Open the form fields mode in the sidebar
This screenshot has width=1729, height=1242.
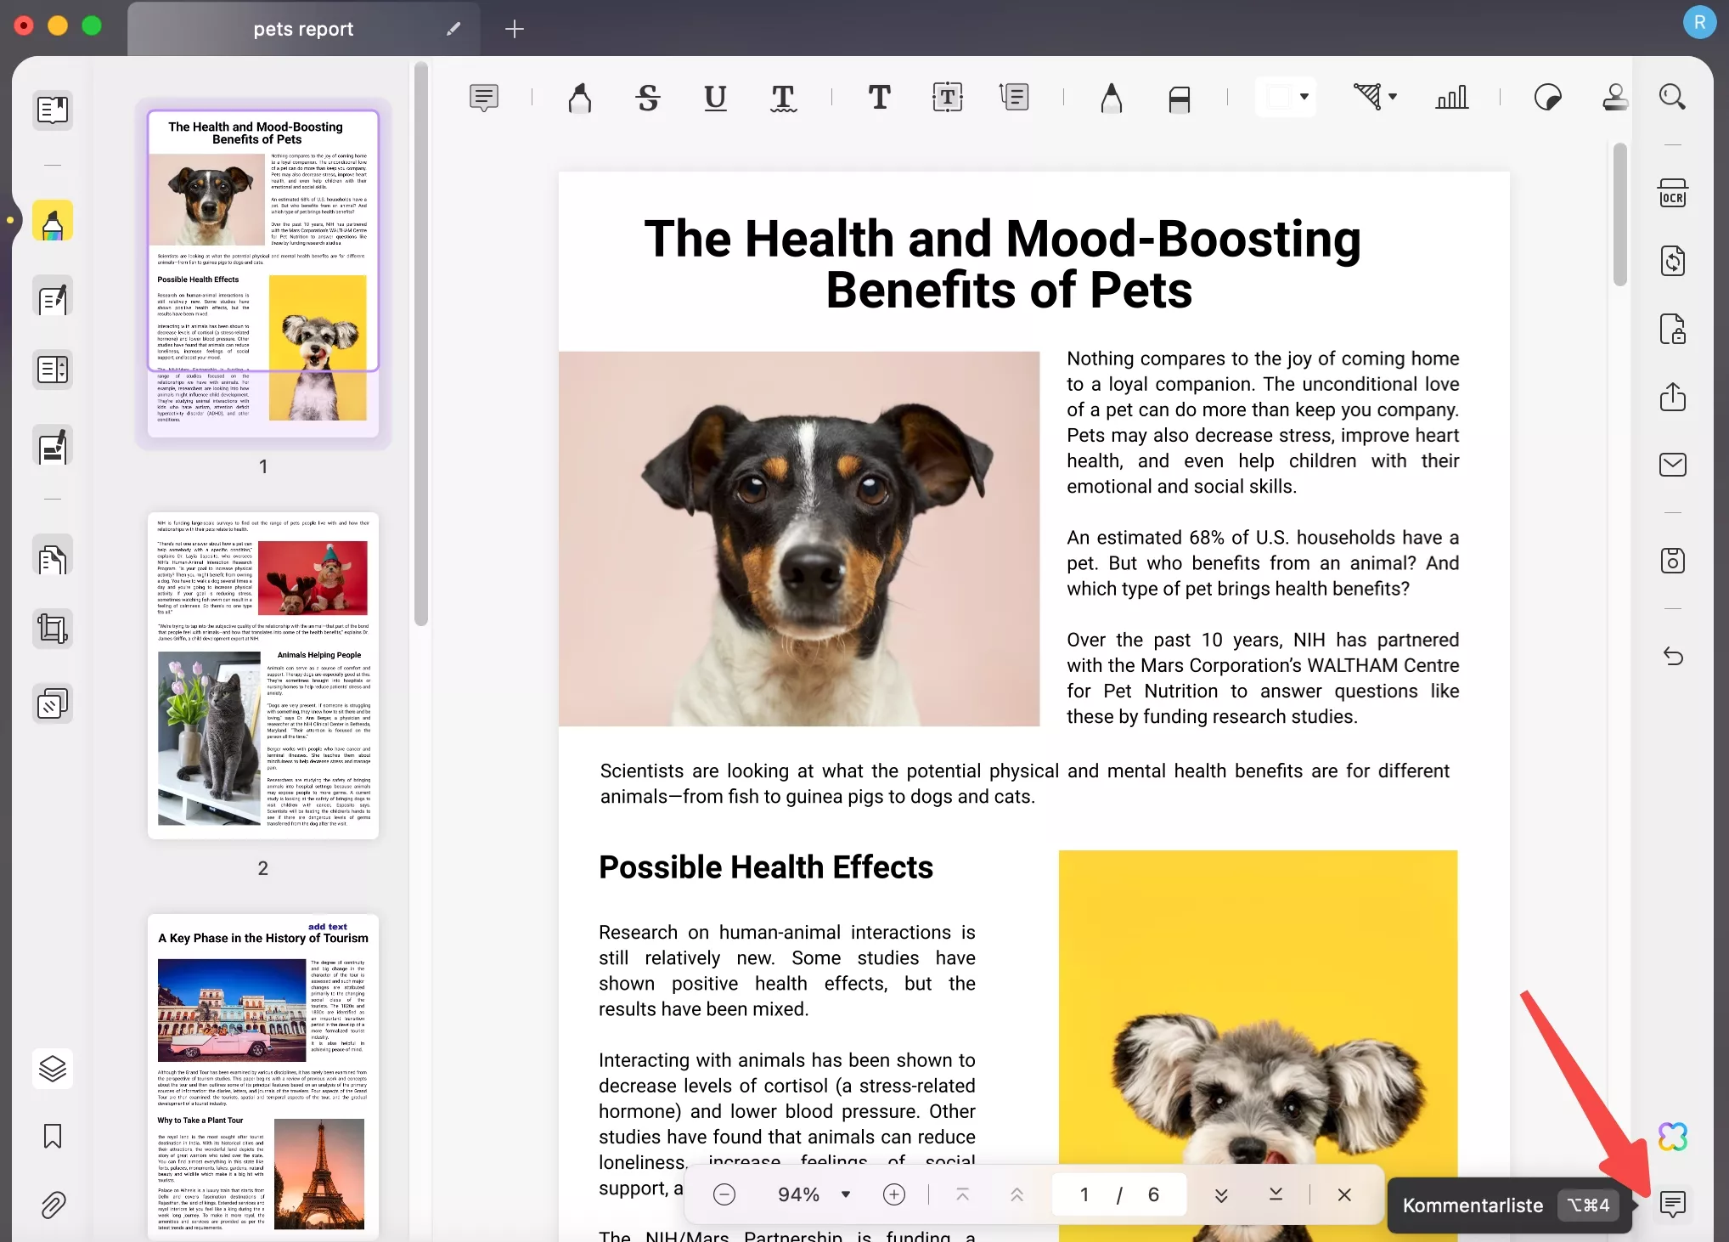tap(53, 370)
